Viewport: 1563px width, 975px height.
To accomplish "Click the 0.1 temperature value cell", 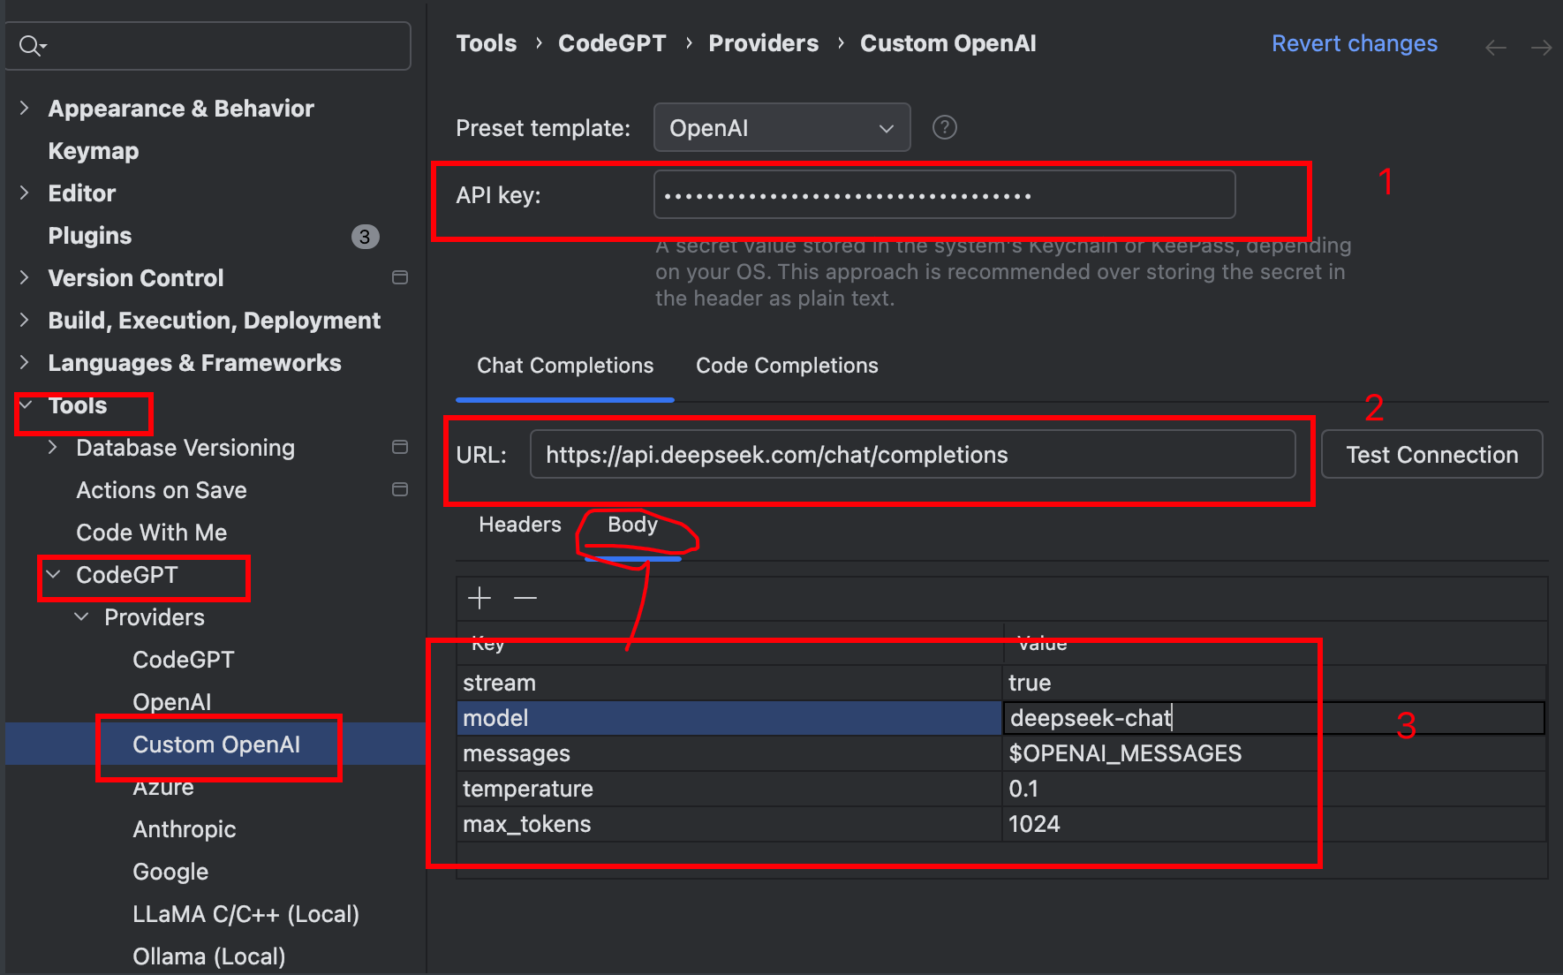I will [x=1274, y=789].
